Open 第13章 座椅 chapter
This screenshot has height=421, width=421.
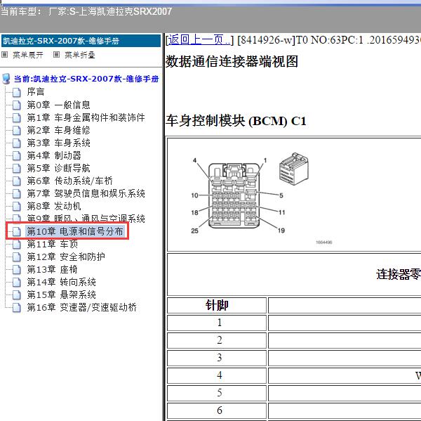53,269
